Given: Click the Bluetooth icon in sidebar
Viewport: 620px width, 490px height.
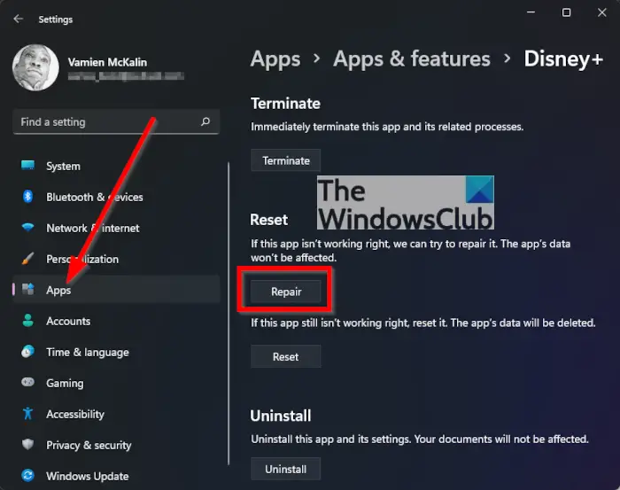Looking at the screenshot, I should [27, 196].
